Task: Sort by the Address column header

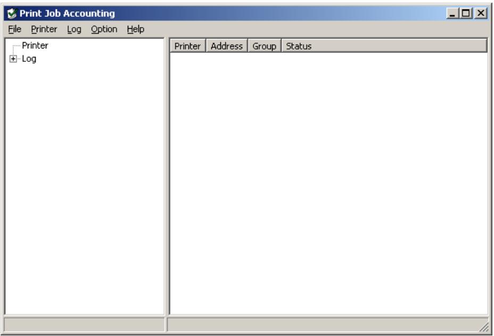Action: pyautogui.click(x=227, y=46)
